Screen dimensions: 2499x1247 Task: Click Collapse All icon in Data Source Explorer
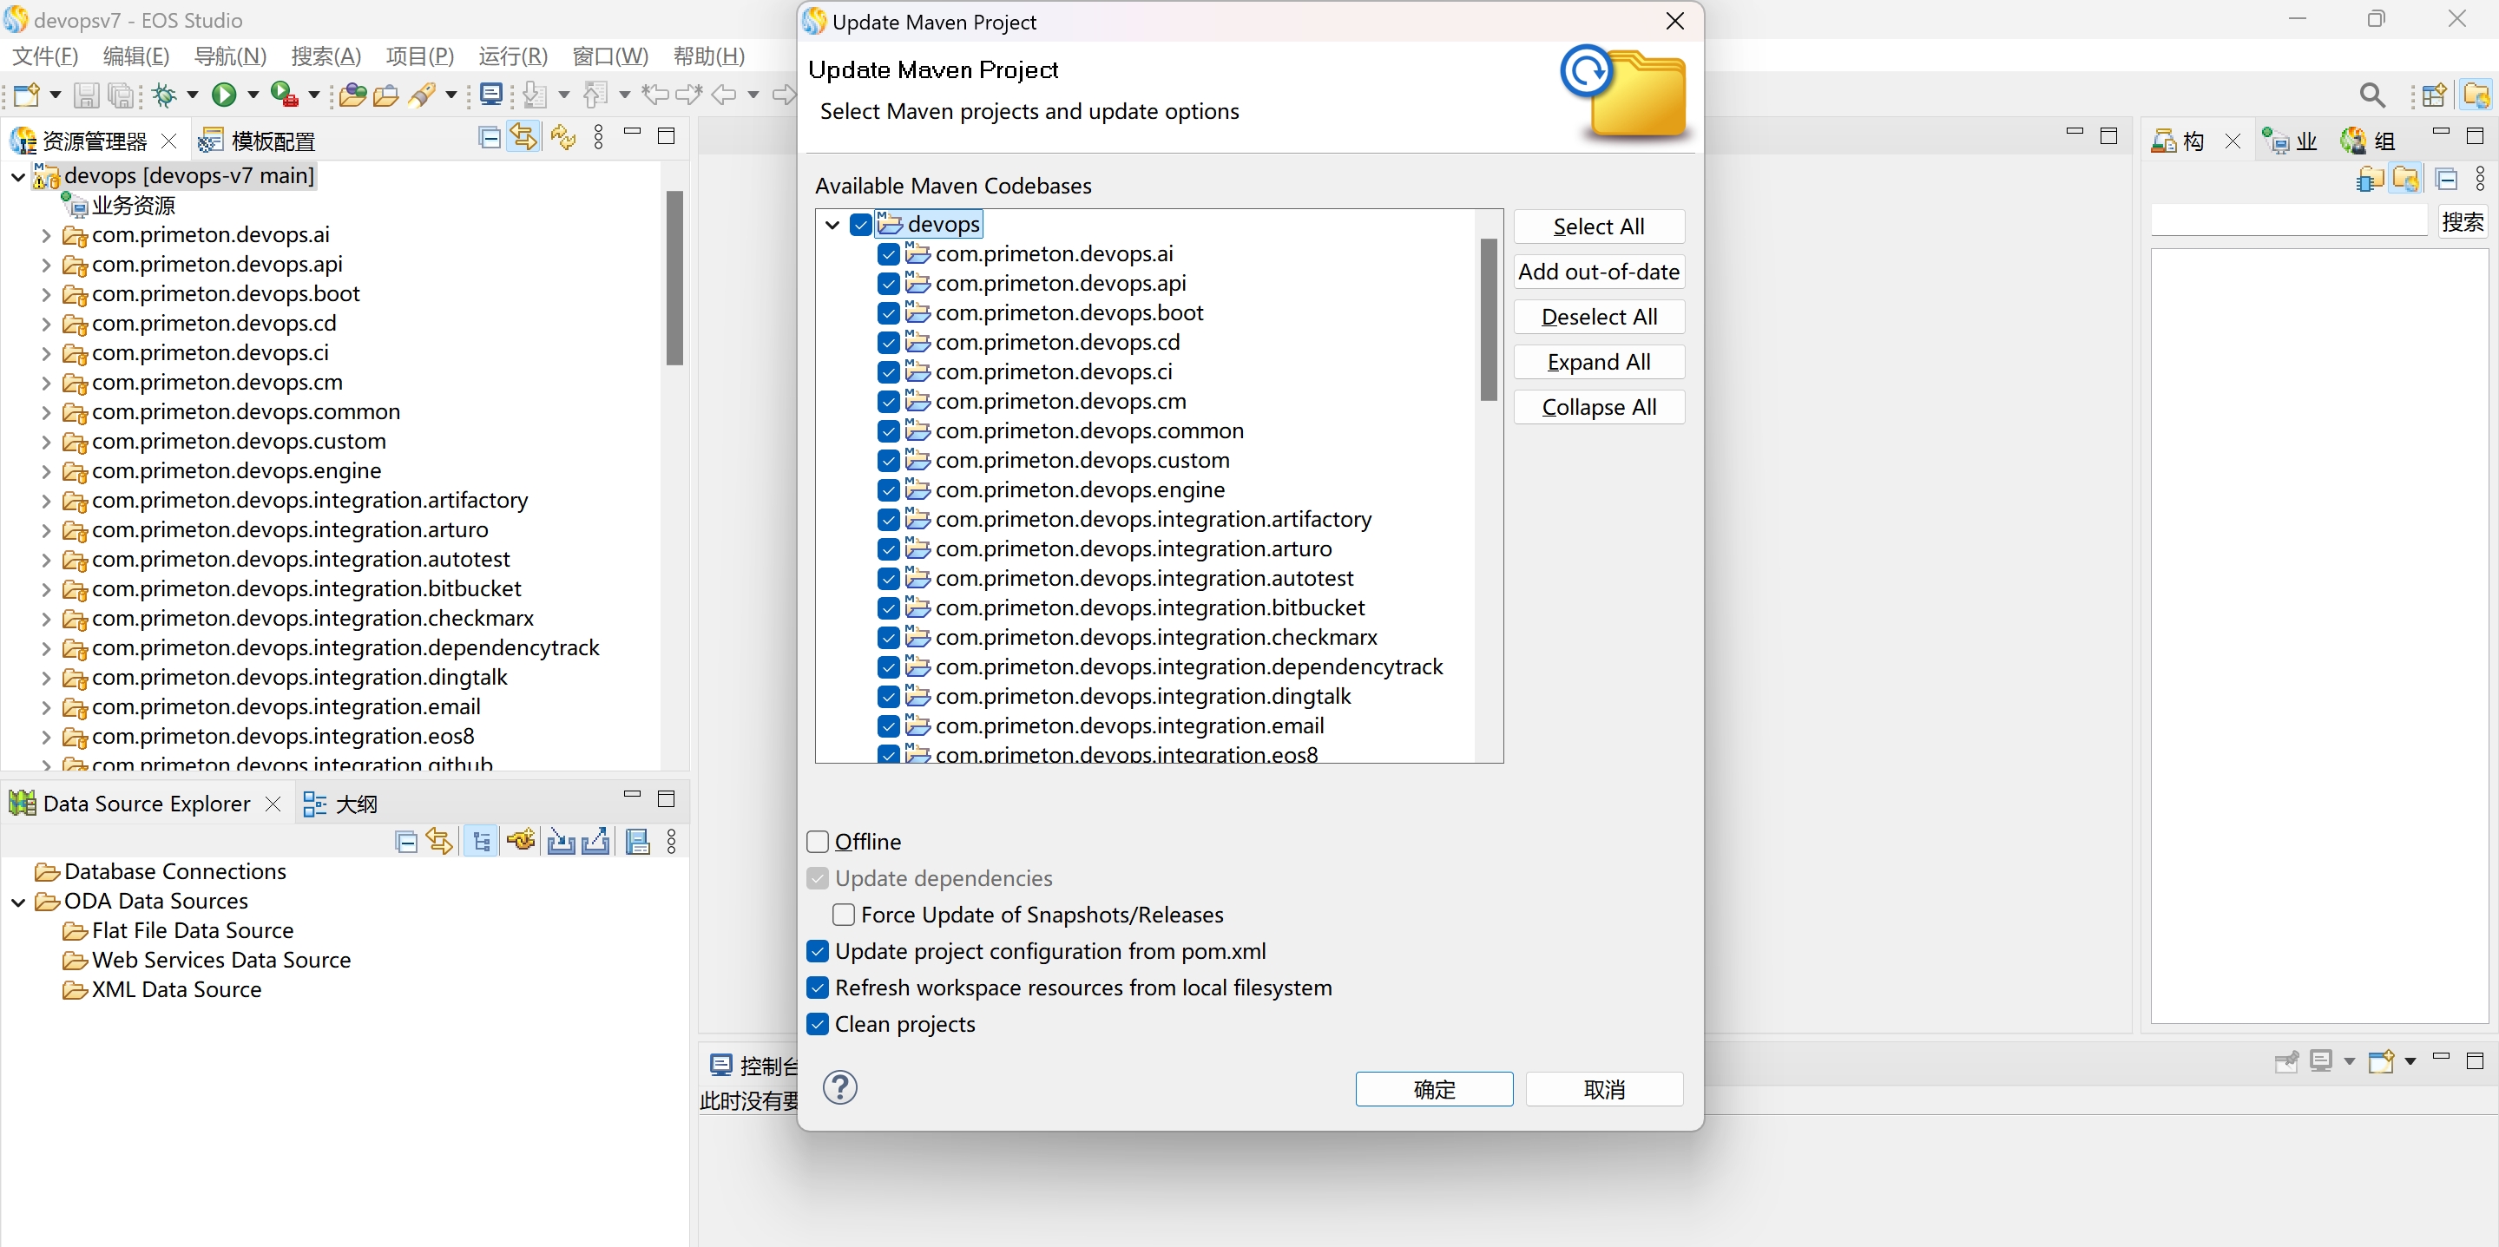tap(406, 842)
